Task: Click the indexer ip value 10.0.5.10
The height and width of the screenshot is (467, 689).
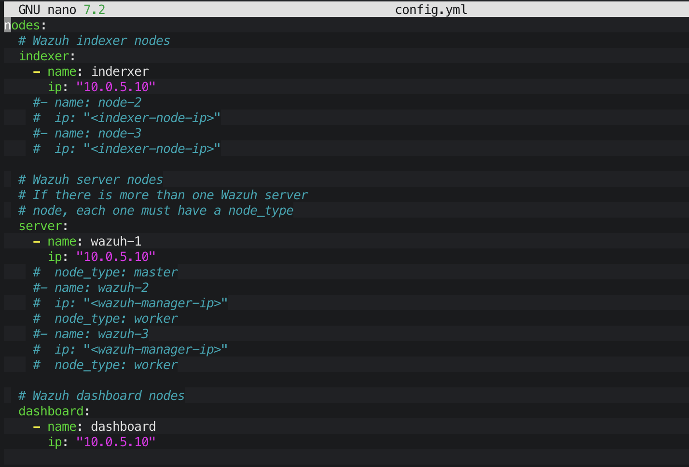Action: [116, 87]
